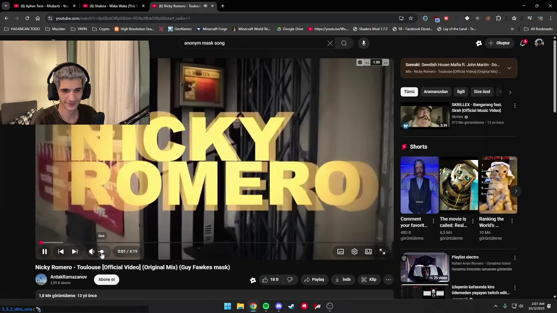557x313 pixels.
Task: Select the Tümü filter chip
Action: click(409, 92)
